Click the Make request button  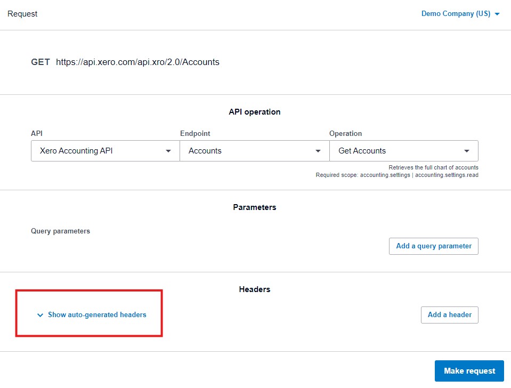469,371
